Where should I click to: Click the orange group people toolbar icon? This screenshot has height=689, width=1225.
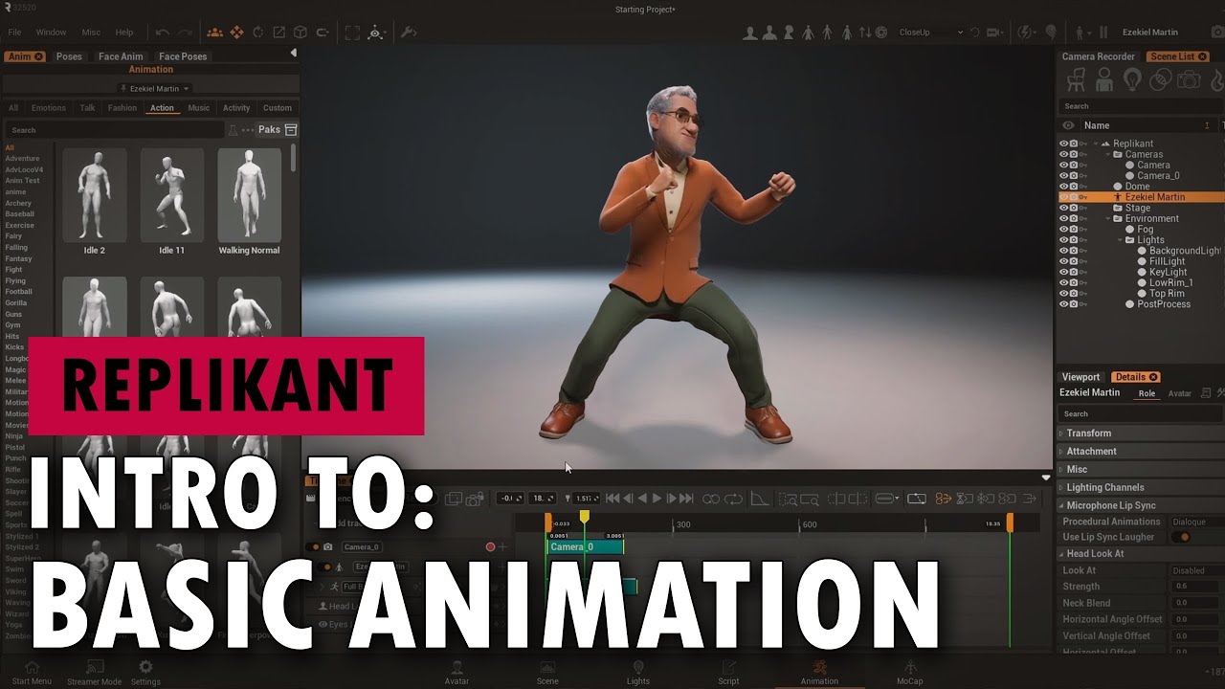[214, 33]
